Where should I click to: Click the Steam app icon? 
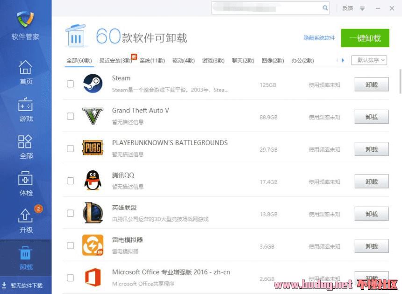pos(93,84)
